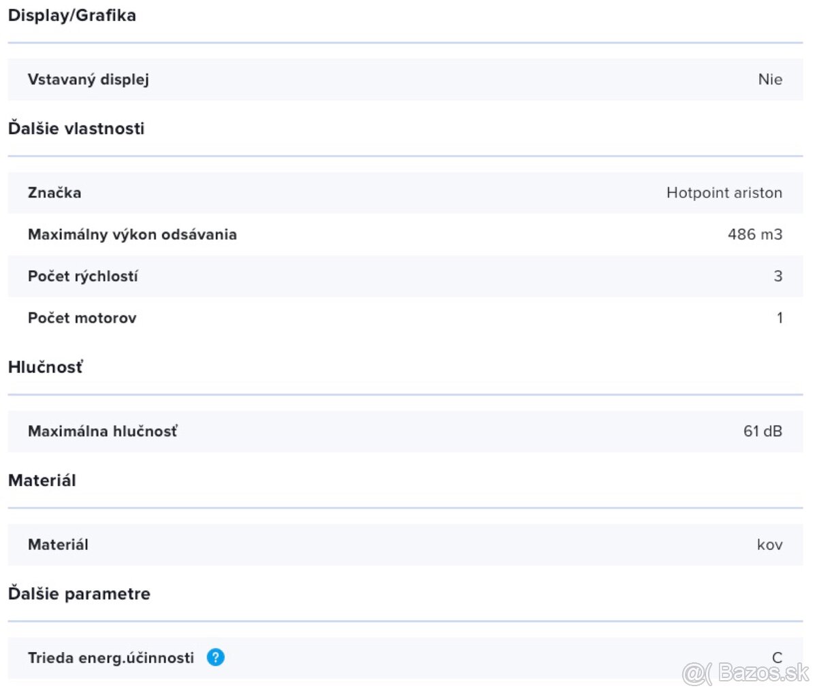Image resolution: width=817 pixels, height=693 pixels.
Task: Click the Nie value for Vstavaný displej
Action: pyautogui.click(x=770, y=80)
